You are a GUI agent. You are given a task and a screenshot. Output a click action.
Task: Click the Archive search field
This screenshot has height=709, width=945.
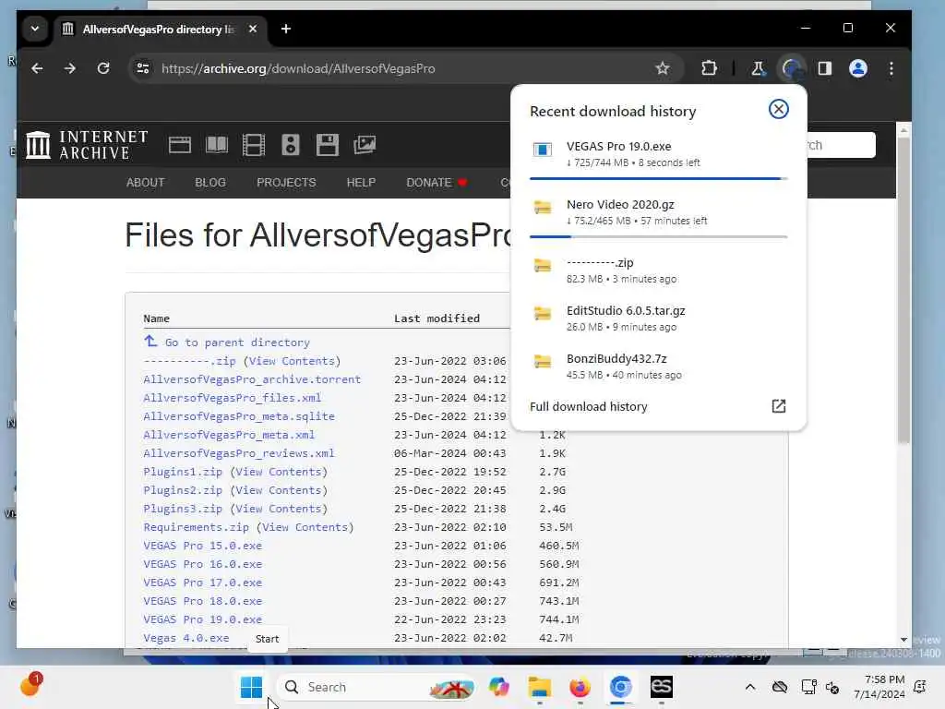point(841,145)
